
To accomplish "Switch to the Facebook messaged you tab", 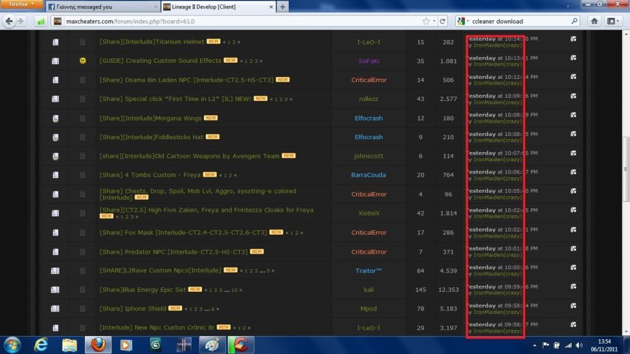I will [x=102, y=7].
